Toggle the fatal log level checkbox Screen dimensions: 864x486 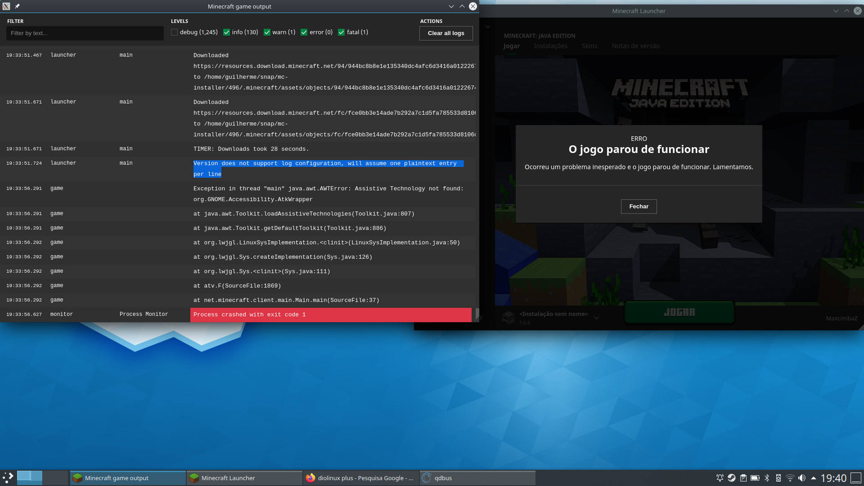342,32
